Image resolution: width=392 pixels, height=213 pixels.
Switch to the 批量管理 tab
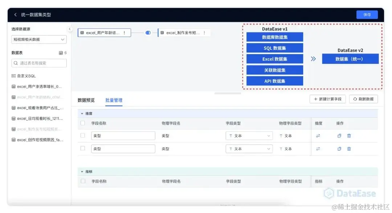[114, 100]
